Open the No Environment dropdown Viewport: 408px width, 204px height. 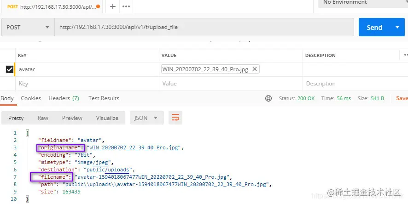tap(363, 3)
